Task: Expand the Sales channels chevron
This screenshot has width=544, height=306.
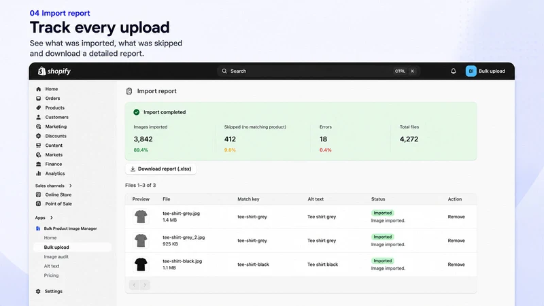Action: pyautogui.click(x=71, y=186)
